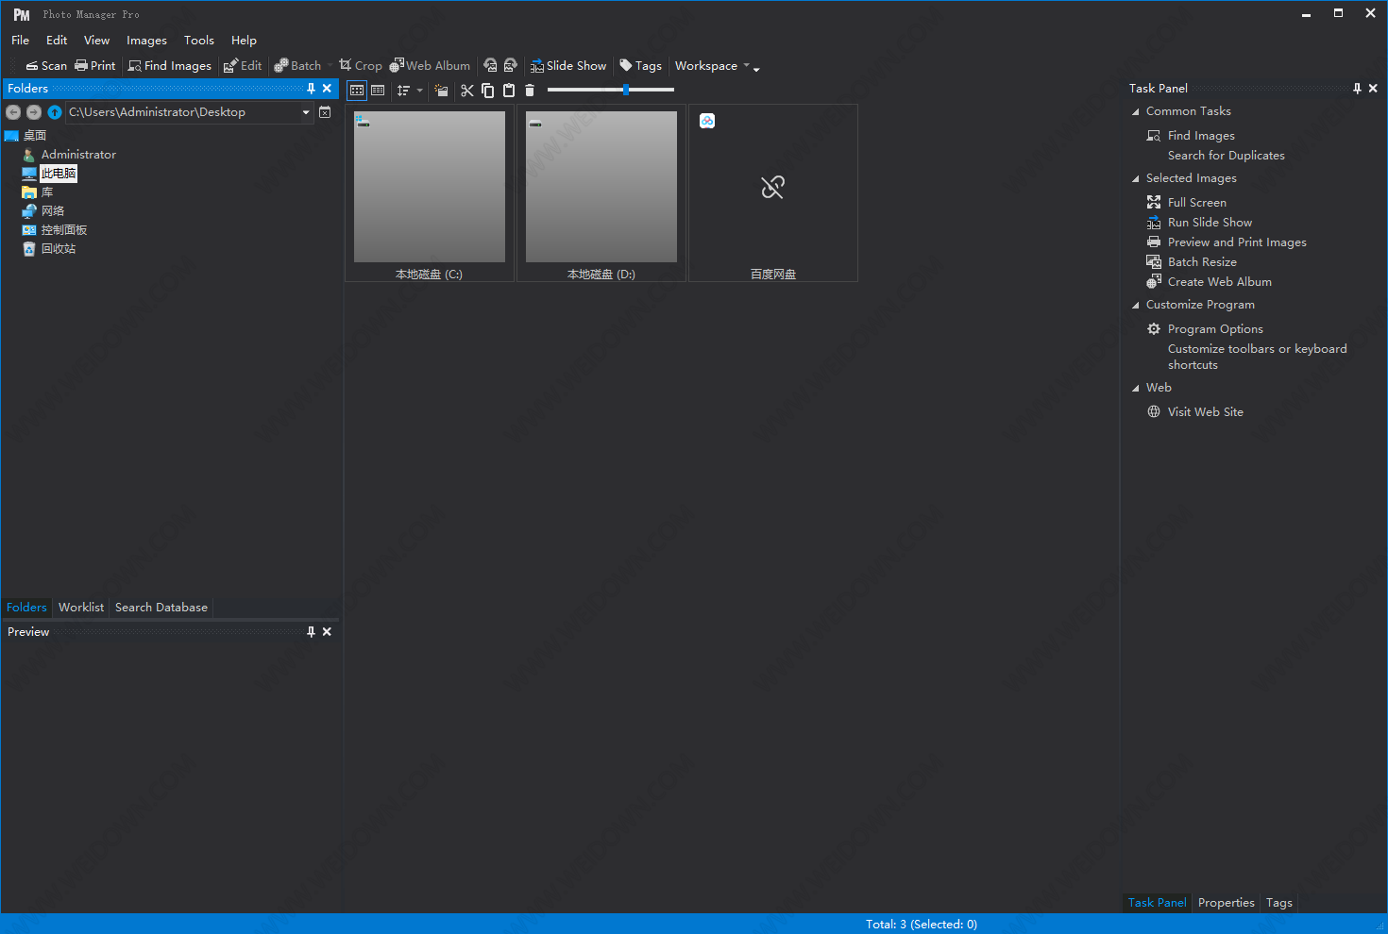Collapse the Selected Images section
Image resolution: width=1388 pixels, height=934 pixels.
point(1136,178)
